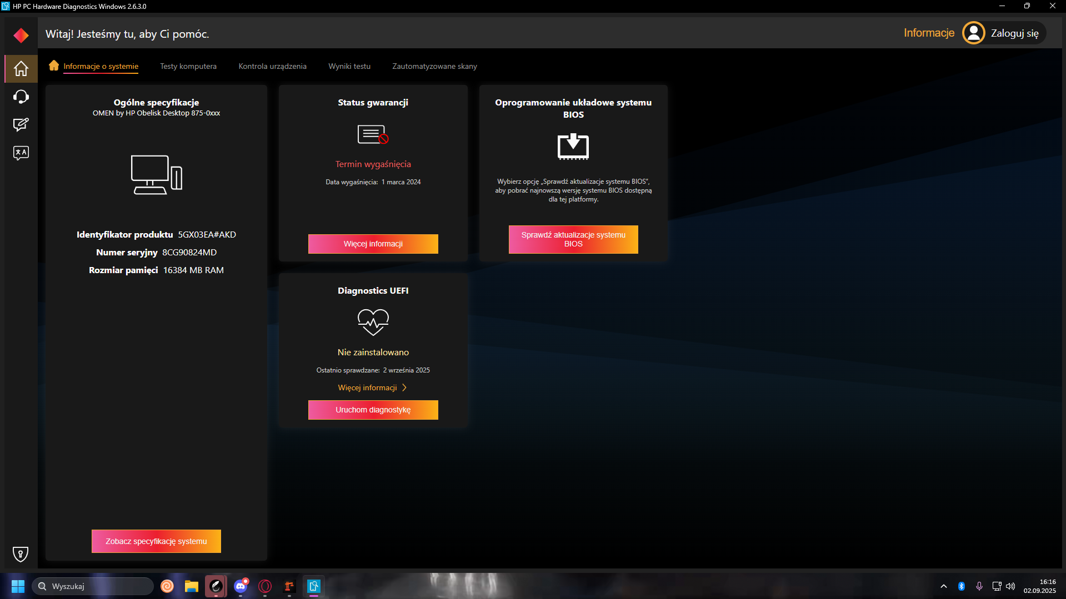Switch to Wyniki testu tab
Viewport: 1066px width, 599px height.
349,66
